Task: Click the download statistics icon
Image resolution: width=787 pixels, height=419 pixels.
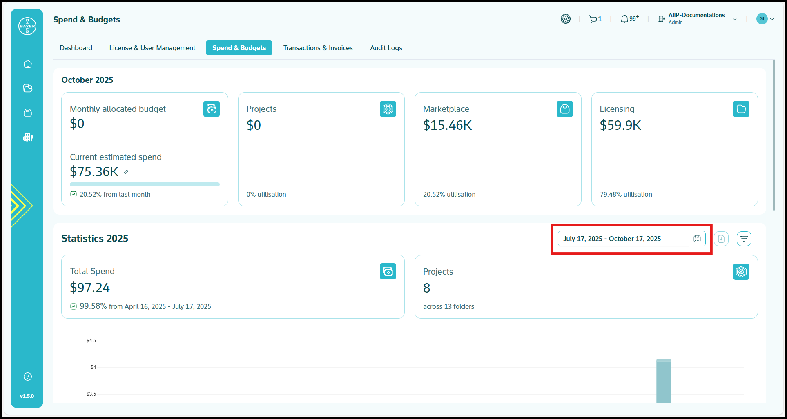Action: click(x=721, y=239)
